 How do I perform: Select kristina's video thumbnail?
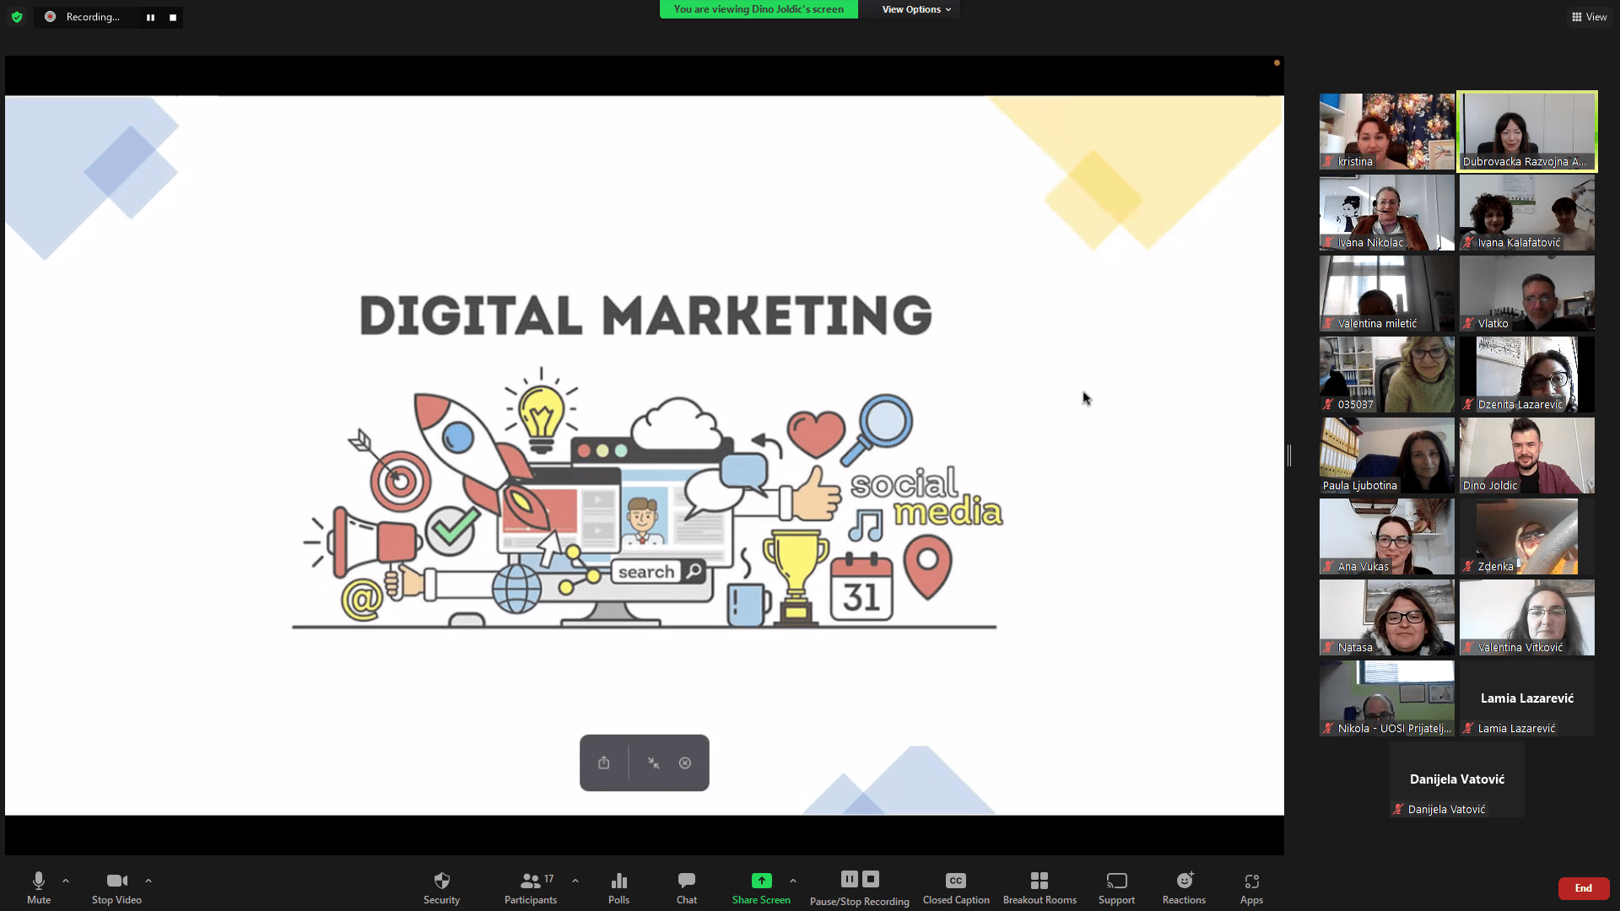pyautogui.click(x=1387, y=131)
